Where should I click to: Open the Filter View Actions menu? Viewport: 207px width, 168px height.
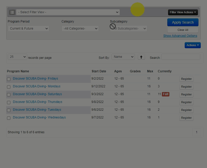(x=183, y=12)
